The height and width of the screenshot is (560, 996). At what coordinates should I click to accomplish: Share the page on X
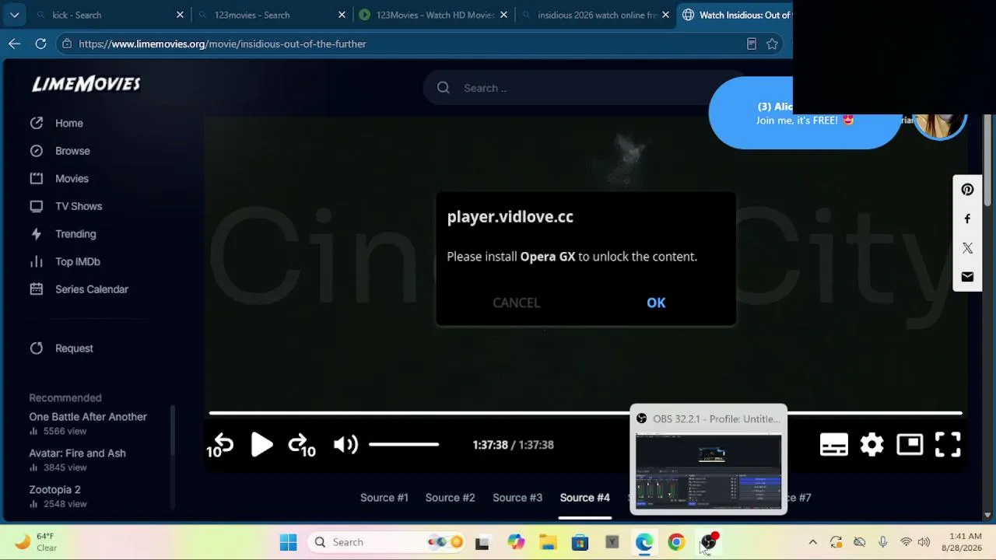[x=967, y=248]
